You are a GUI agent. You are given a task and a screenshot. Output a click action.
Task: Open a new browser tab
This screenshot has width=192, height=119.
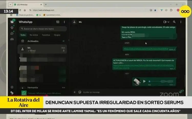[46, 5]
